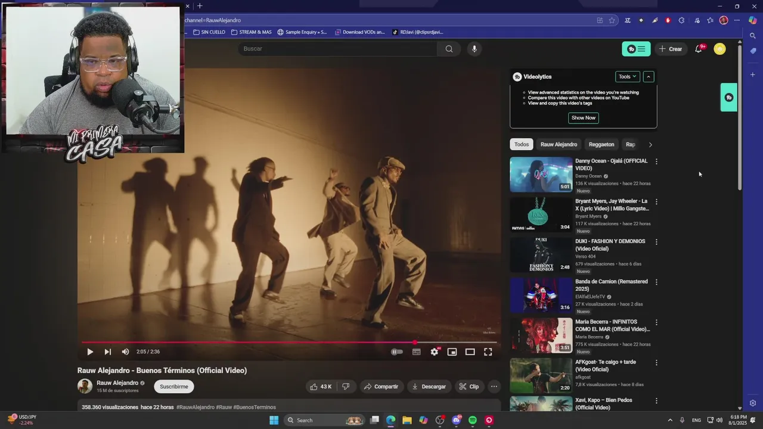Click the Compartir share button
The height and width of the screenshot is (429, 763).
pyautogui.click(x=381, y=387)
